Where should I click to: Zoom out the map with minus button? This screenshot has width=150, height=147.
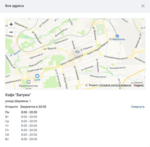point(11,32)
